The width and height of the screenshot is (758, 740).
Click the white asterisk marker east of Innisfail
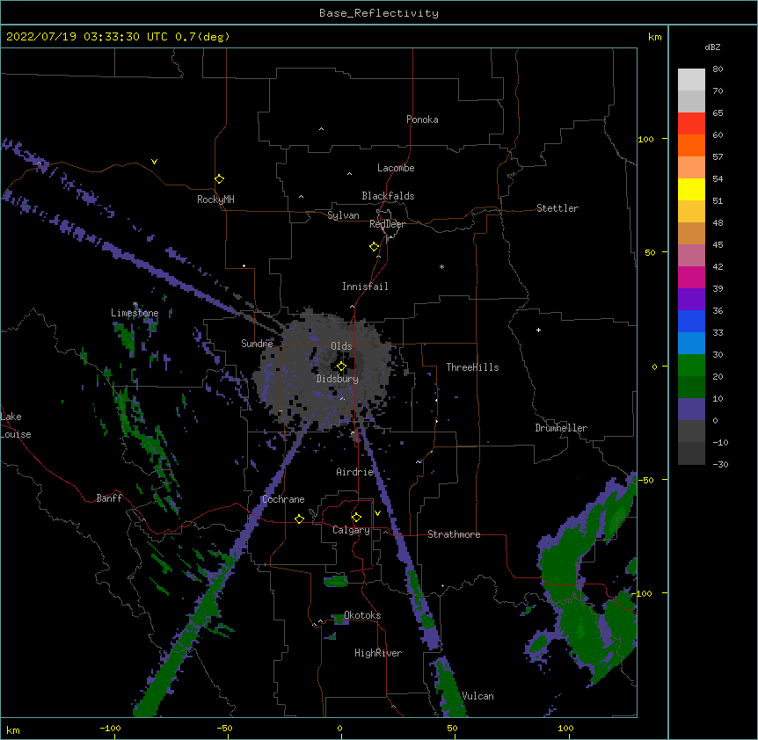441,266
